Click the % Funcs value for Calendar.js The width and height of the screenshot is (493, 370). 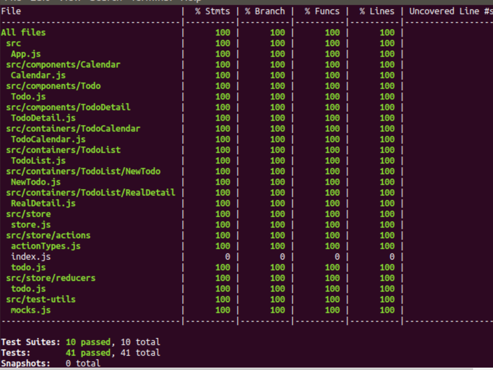click(332, 75)
